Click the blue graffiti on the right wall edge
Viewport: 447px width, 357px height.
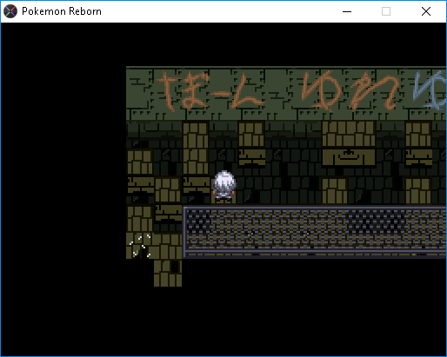tap(430, 89)
